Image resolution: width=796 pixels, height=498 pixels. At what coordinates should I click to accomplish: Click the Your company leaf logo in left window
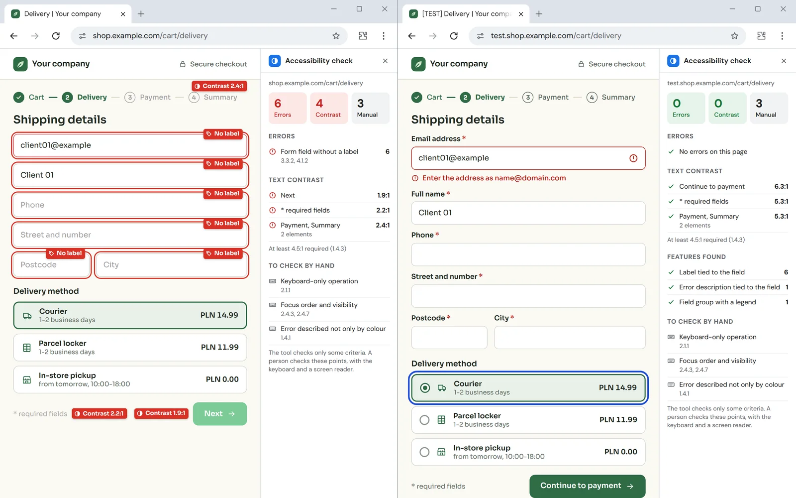(x=20, y=64)
